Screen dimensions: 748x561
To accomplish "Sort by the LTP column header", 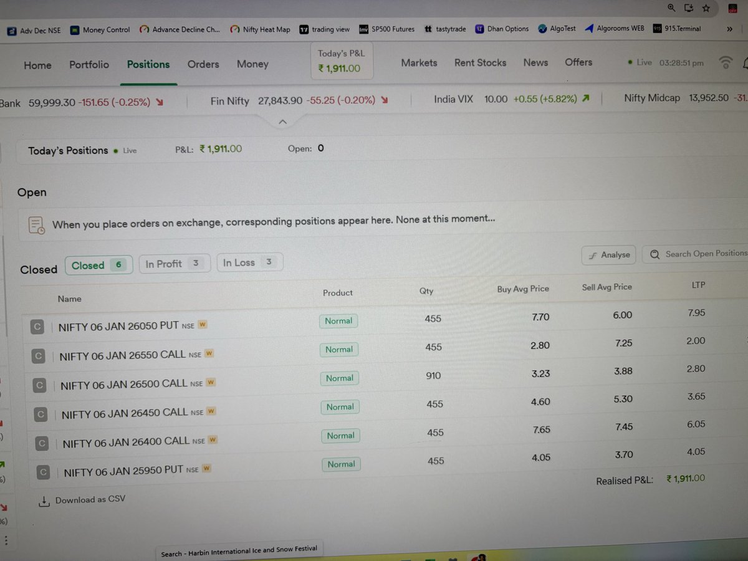I will 698,285.
